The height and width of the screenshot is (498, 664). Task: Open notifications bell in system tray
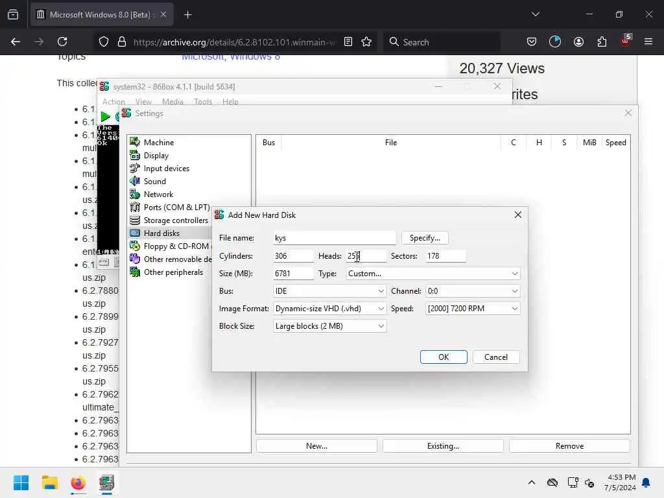pos(646,482)
